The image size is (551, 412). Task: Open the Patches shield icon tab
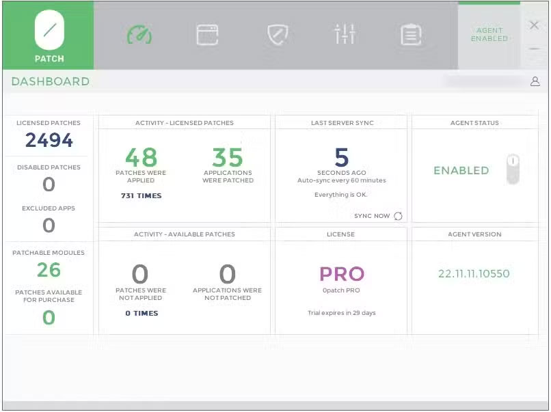click(x=277, y=34)
